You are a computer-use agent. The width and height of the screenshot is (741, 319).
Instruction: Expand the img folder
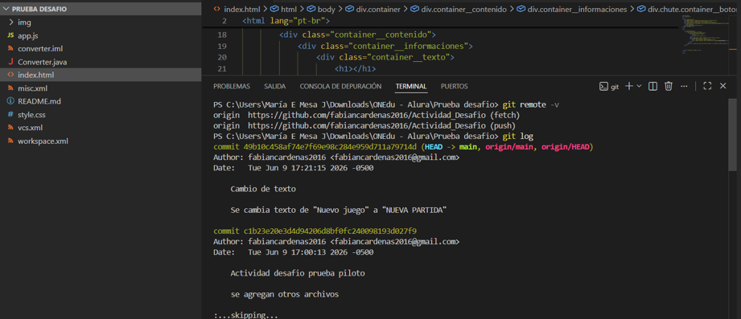pyautogui.click(x=101, y=22)
